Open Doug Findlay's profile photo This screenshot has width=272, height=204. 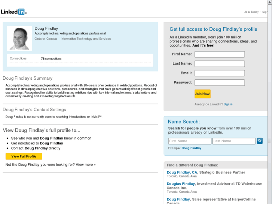pos(19,39)
